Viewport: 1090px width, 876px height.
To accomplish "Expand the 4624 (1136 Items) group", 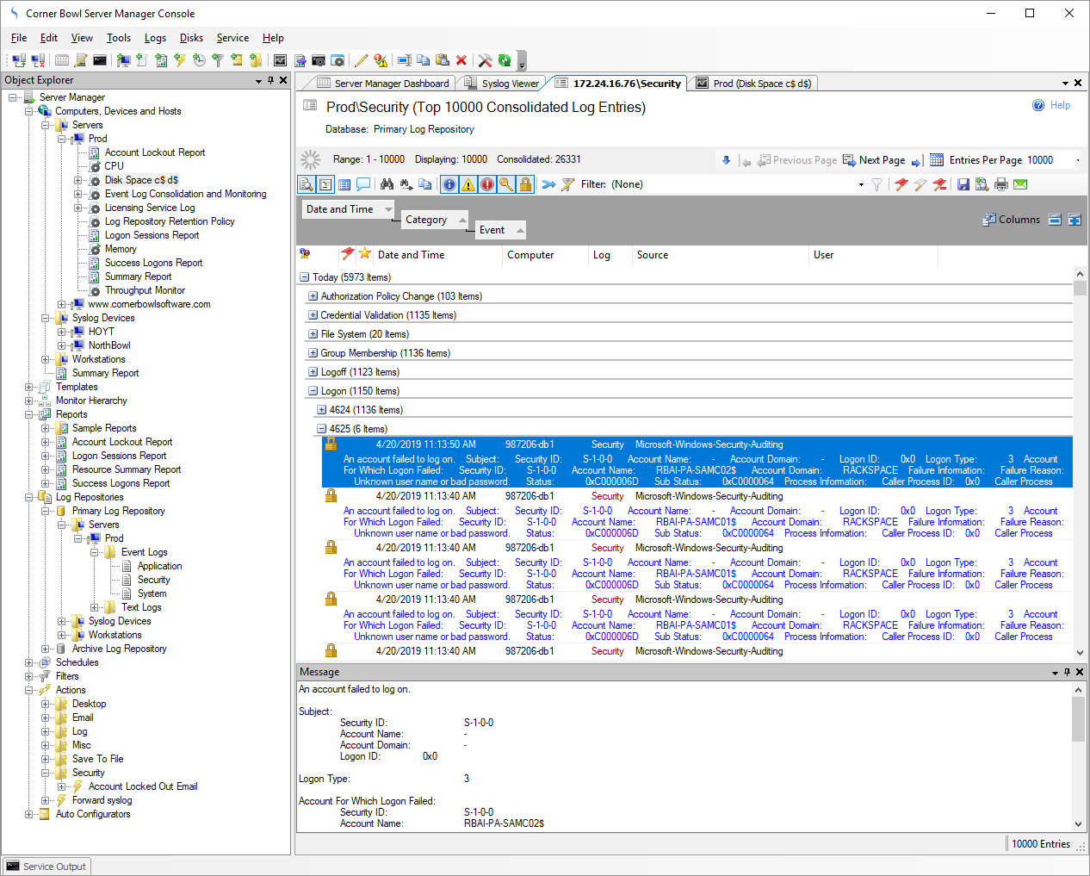I will 321,410.
